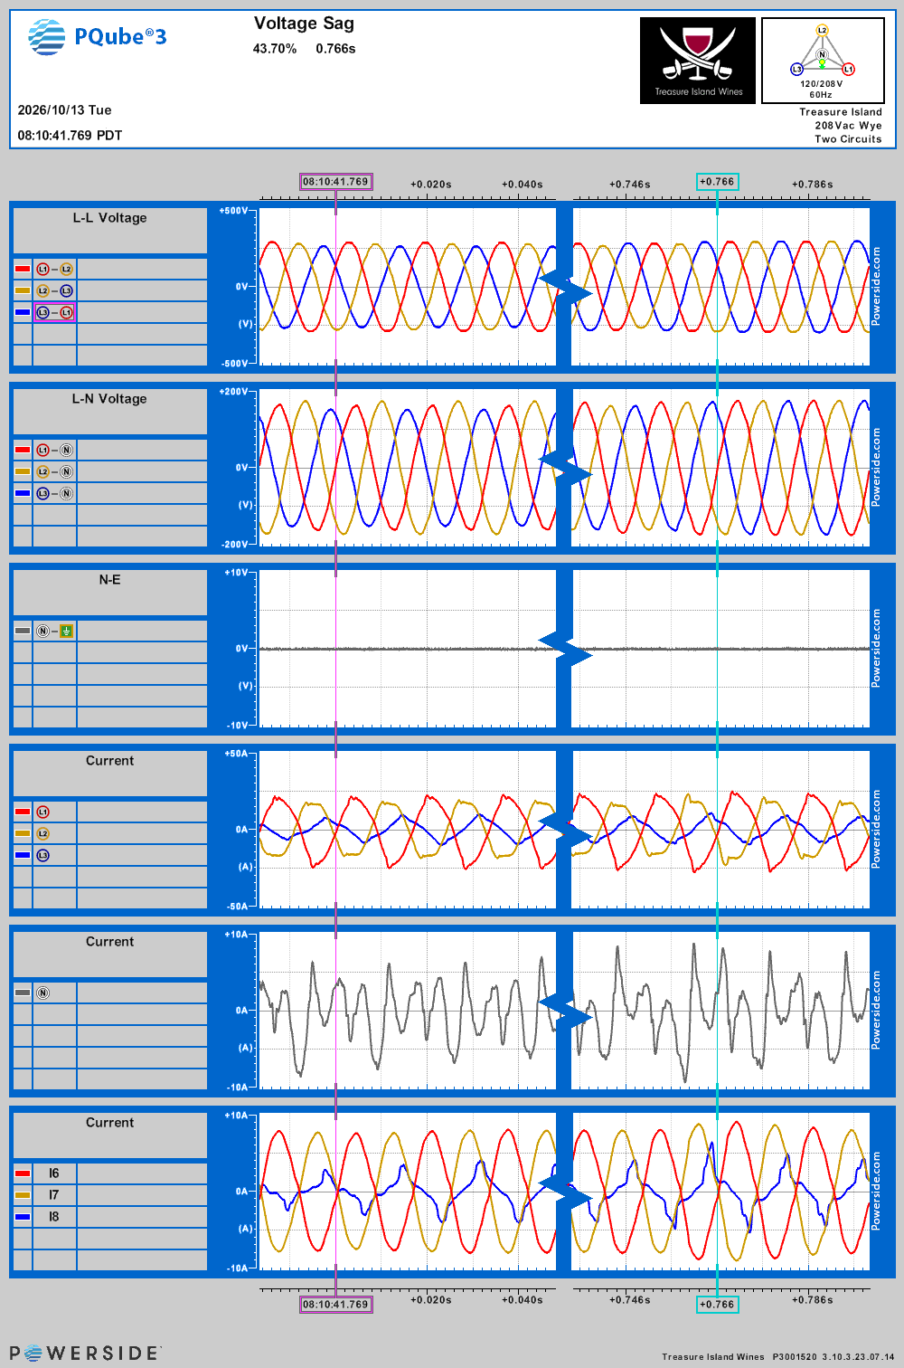Click the -500V axis label
This screenshot has width=904, height=1368.
234,364
